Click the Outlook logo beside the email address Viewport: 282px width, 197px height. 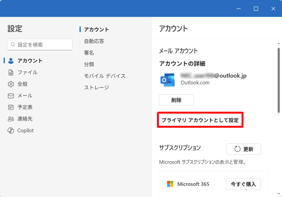point(167,80)
